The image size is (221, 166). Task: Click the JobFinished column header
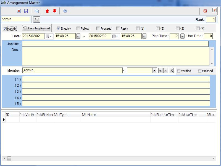coord(45,115)
